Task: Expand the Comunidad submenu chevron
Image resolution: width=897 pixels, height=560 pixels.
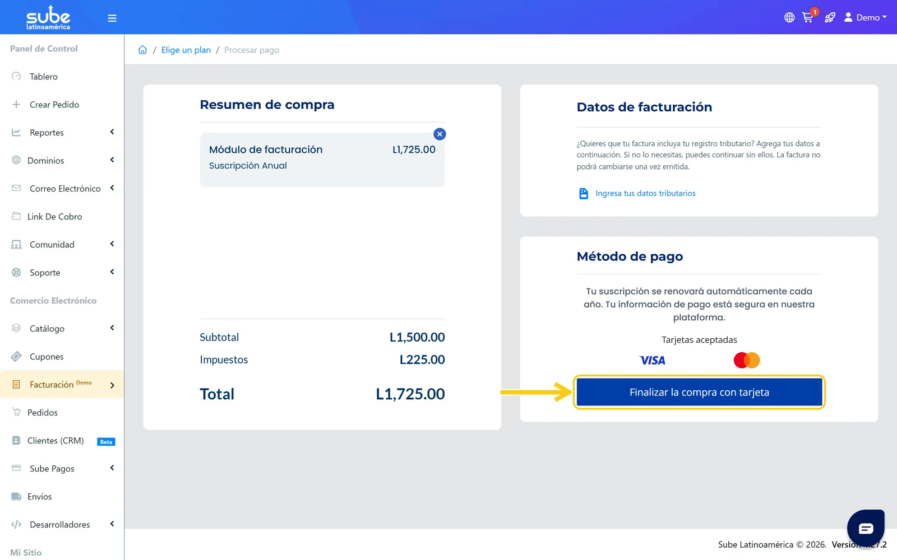Action: click(112, 244)
